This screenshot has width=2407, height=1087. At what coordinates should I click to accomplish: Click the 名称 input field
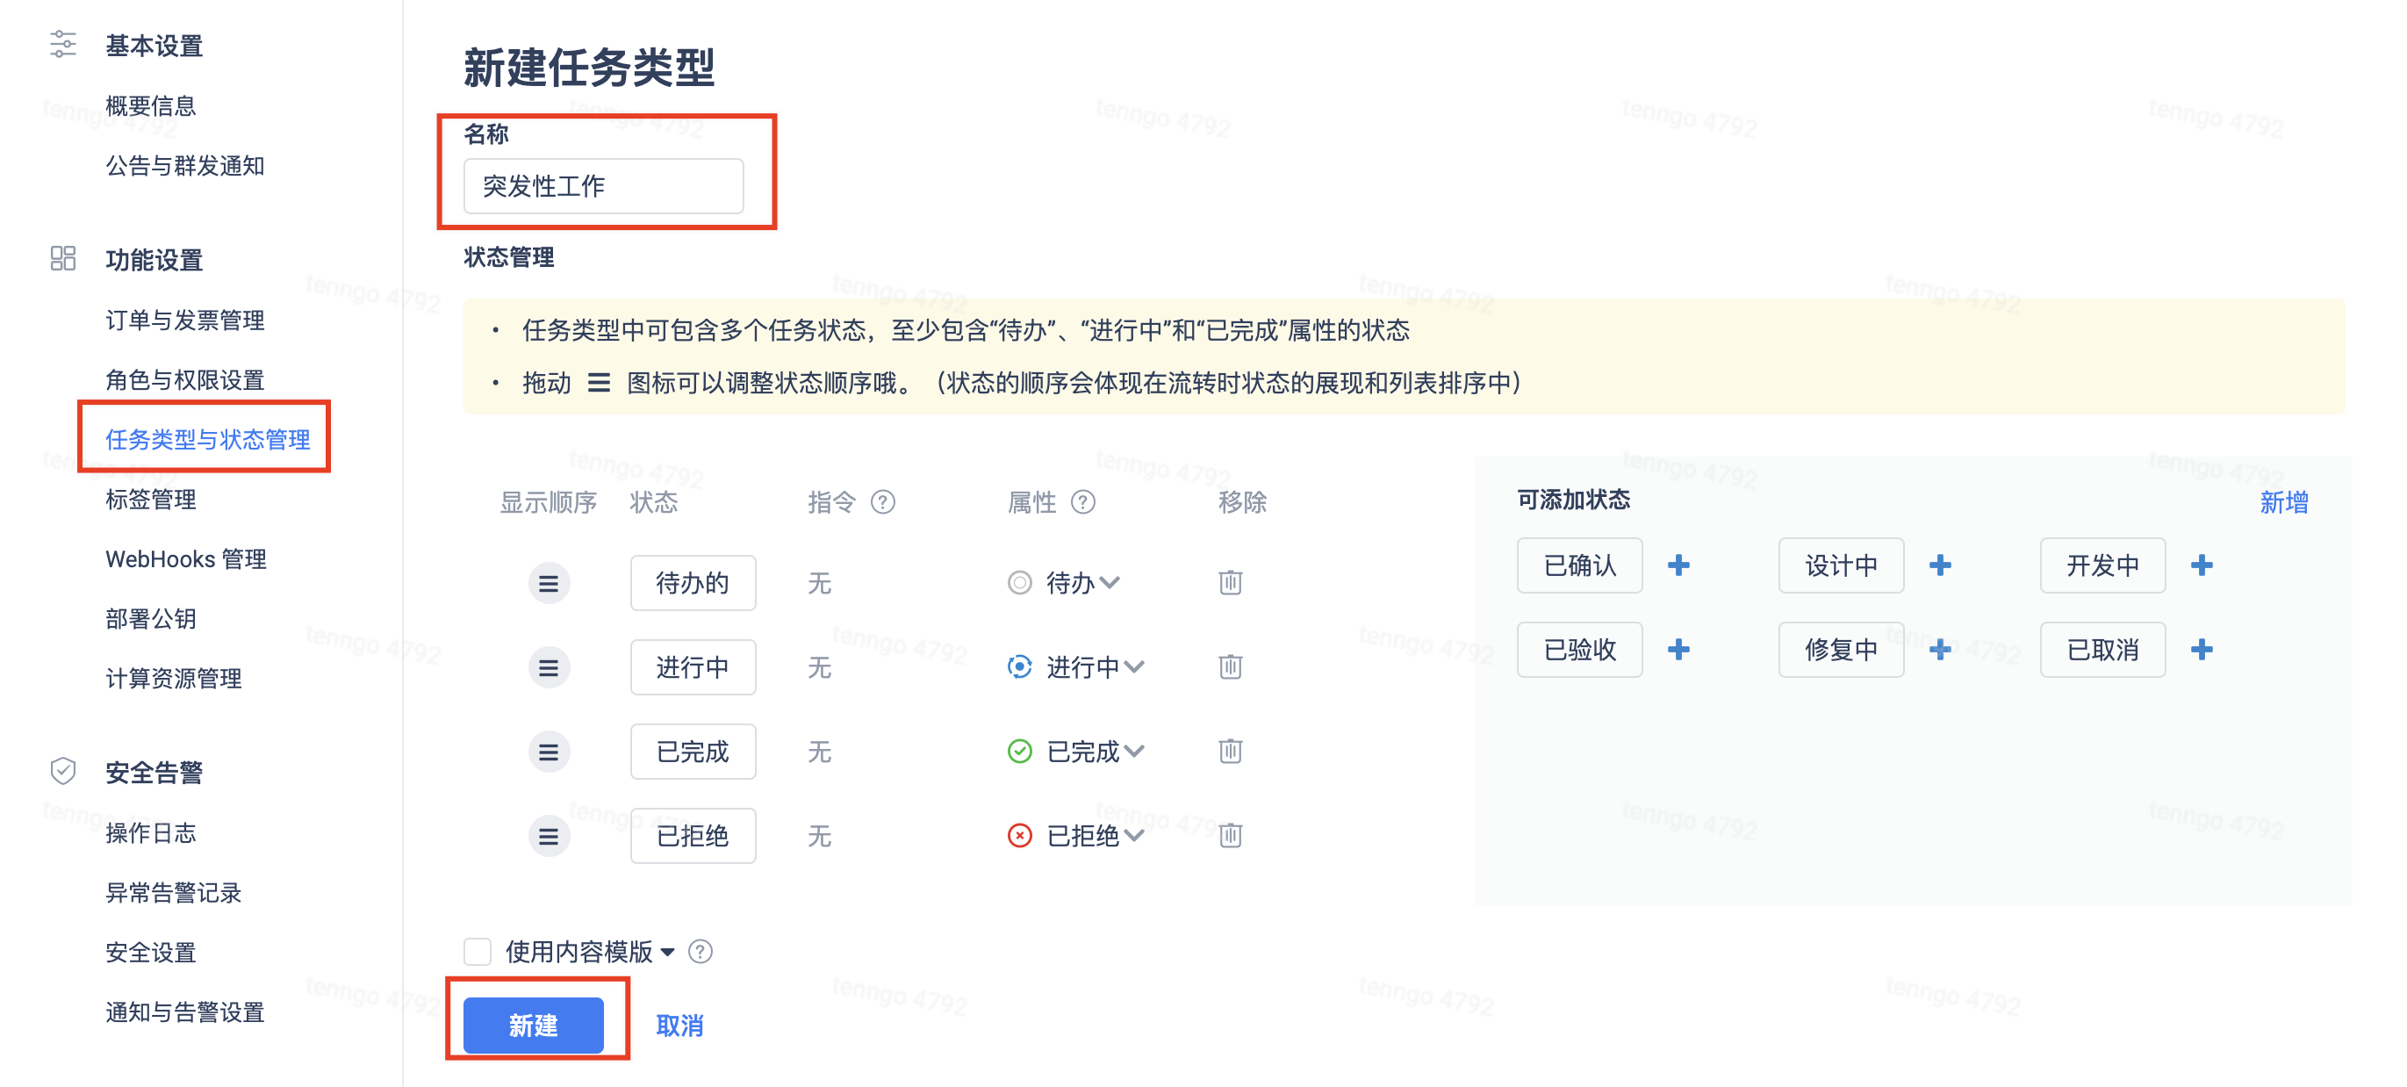(603, 186)
